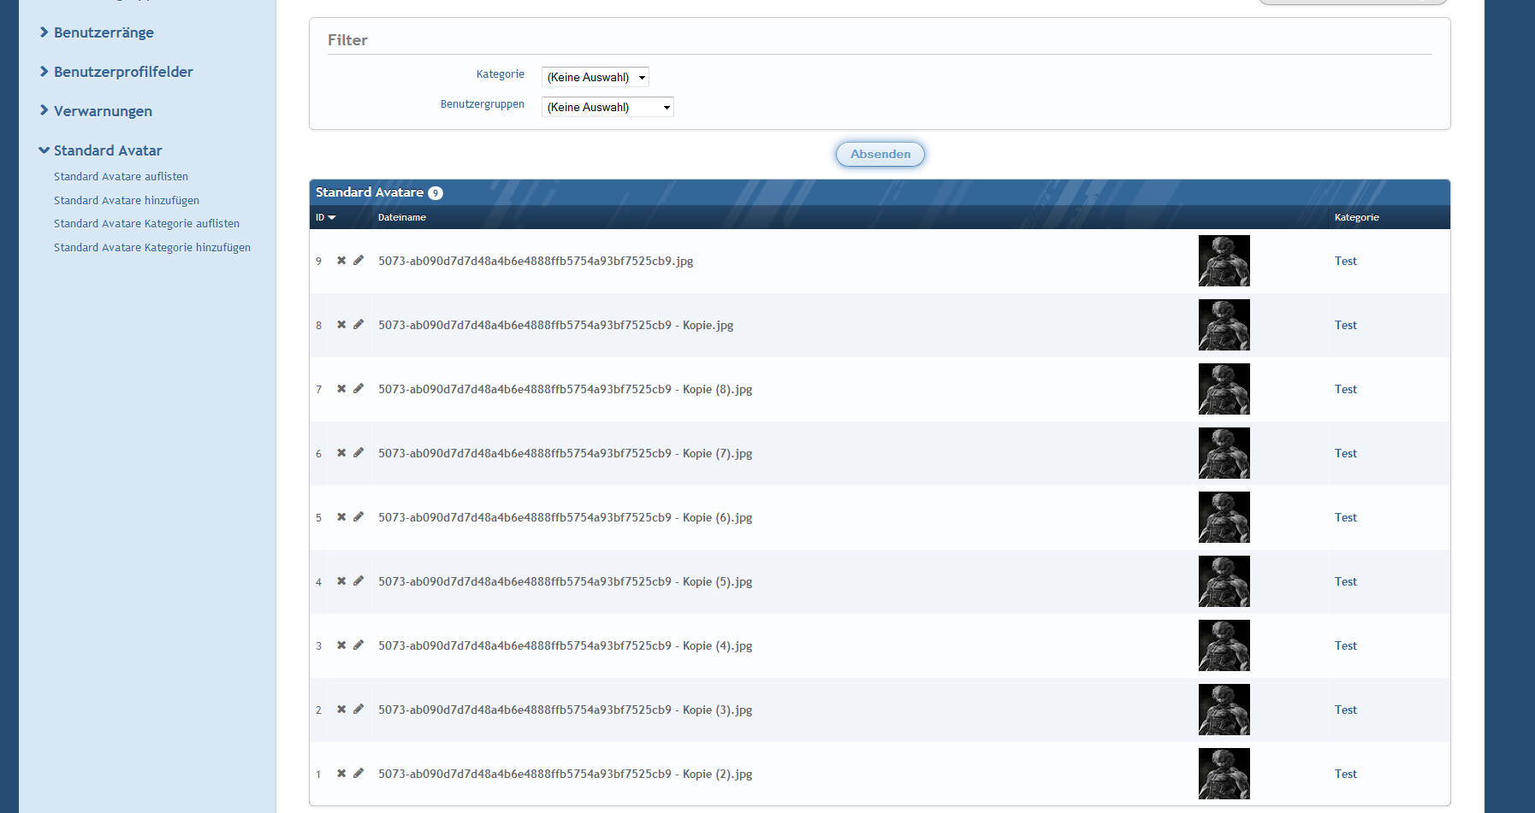
Task: Open Standard Avatare hinzufügen menu entry
Action: [x=127, y=201]
